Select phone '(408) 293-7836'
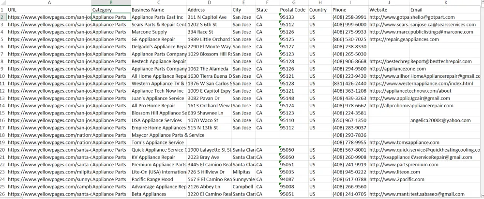 pyautogui.click(x=350, y=135)
